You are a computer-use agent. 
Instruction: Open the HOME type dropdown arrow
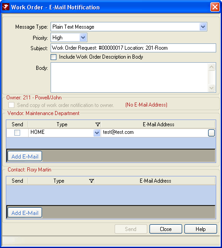pyautogui.click(x=97, y=133)
